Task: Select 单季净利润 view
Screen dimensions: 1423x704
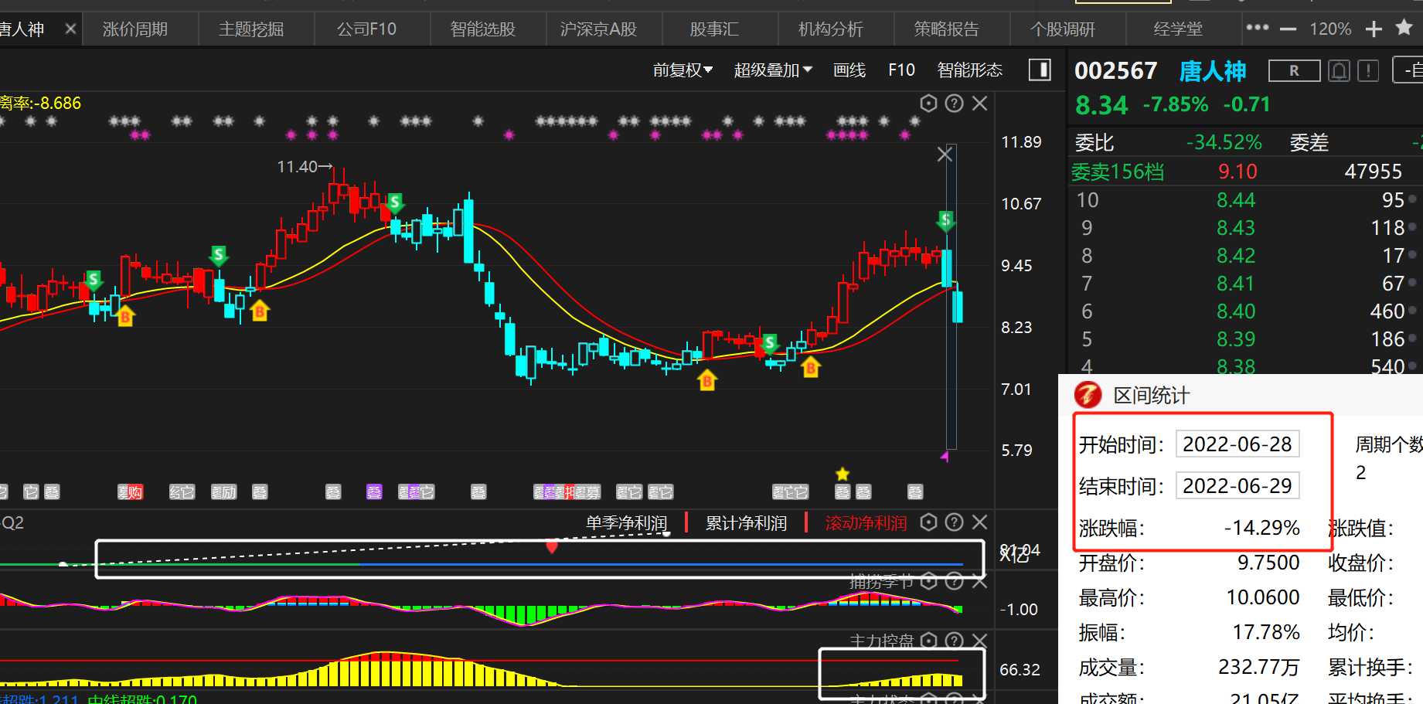Action: 627,523
